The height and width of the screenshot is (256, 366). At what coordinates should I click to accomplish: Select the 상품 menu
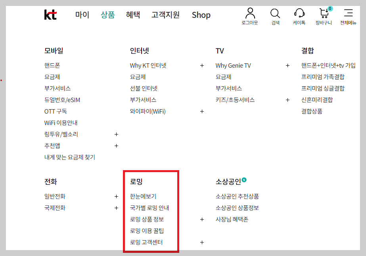107,15
